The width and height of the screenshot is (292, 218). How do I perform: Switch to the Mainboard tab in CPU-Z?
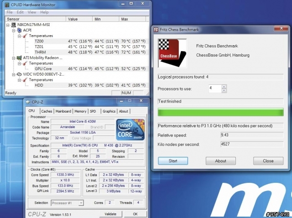pos(63,111)
